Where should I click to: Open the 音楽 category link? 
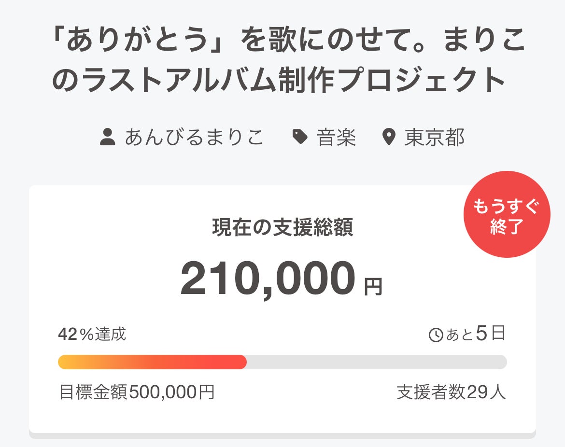[336, 138]
